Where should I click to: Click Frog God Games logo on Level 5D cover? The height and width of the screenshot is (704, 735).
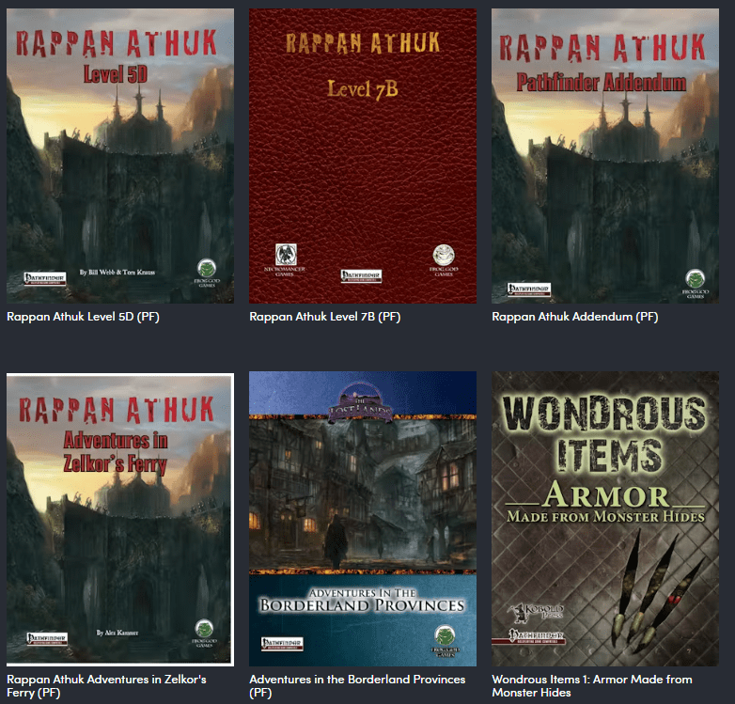(x=208, y=277)
